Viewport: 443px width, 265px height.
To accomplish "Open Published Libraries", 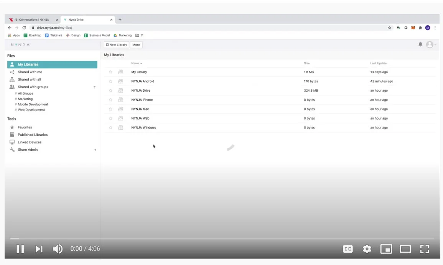I will pyautogui.click(x=33, y=135).
